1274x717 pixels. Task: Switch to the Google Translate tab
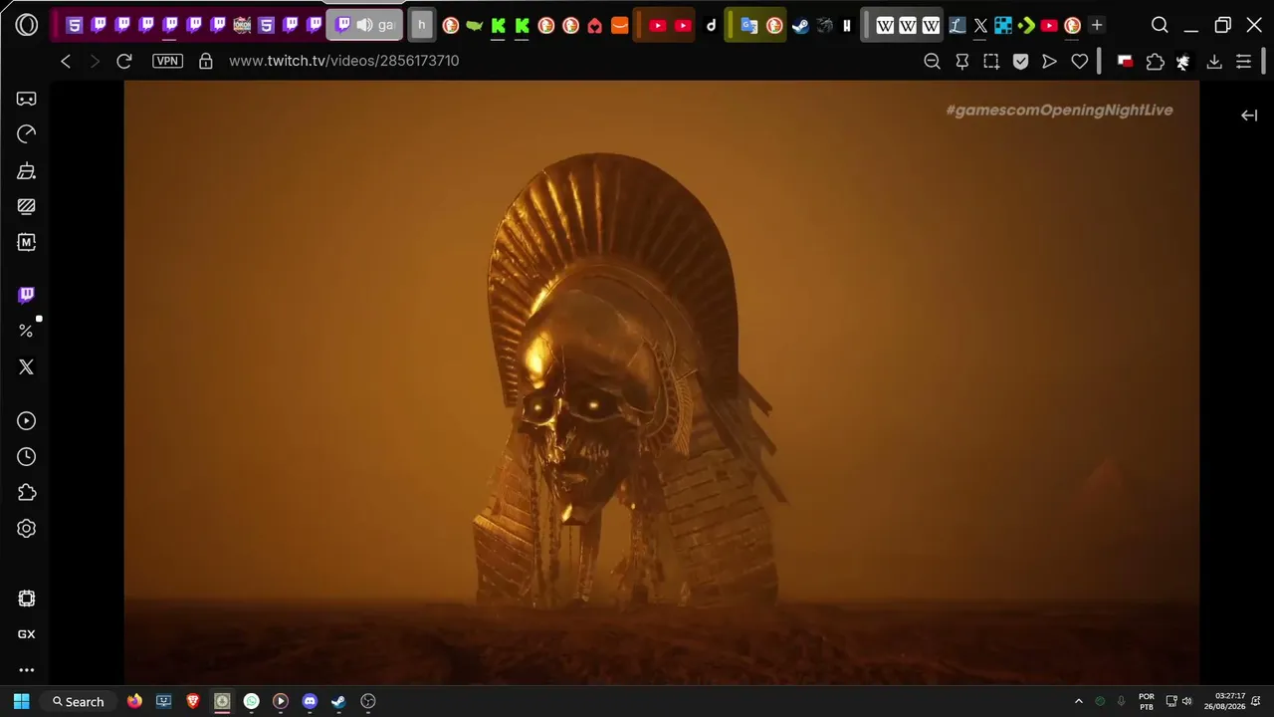click(x=748, y=25)
